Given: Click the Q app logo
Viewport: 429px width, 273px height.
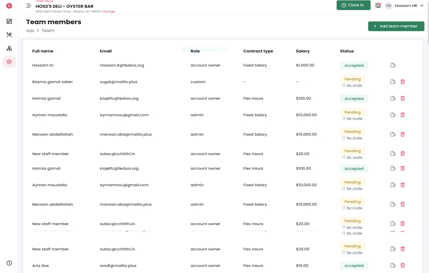Looking at the screenshot, I should tap(9, 6).
